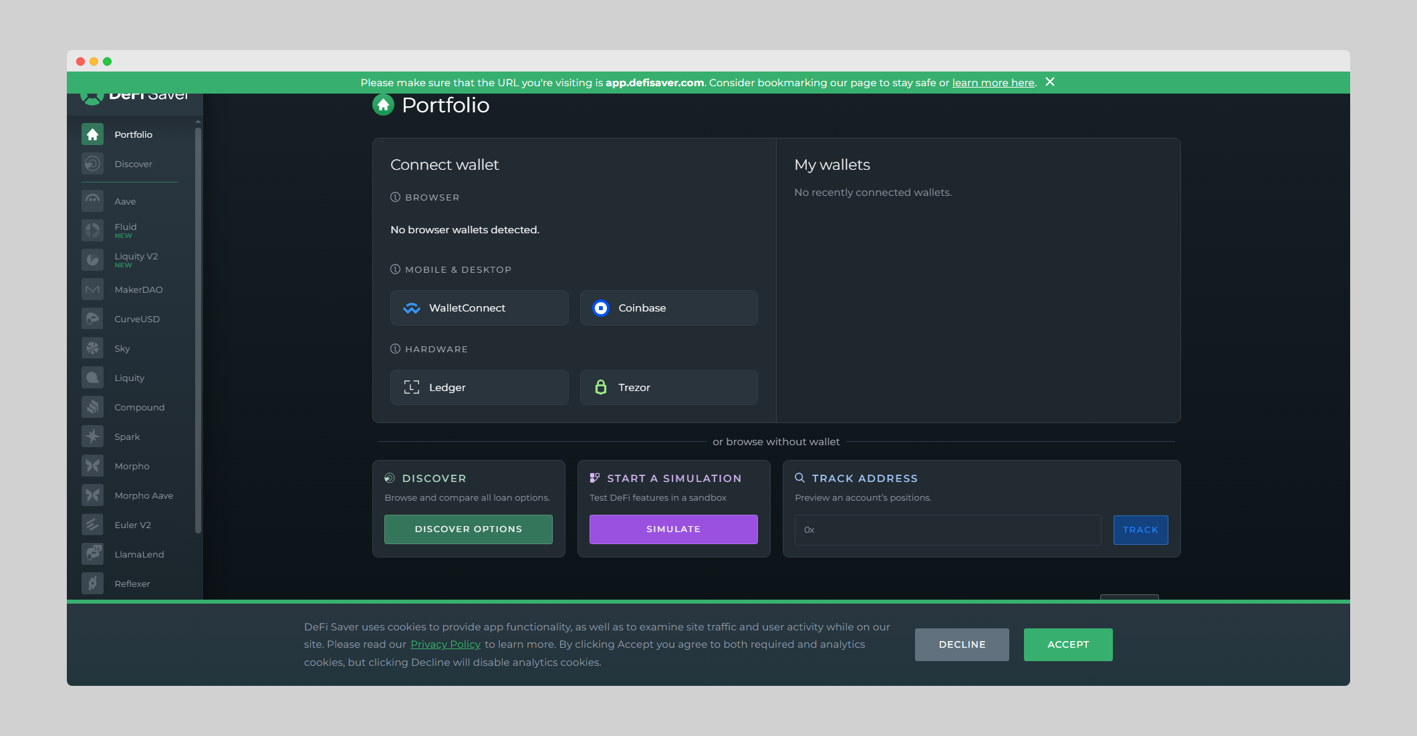
Task: Click the Aave protocol sidebar icon
Action: coord(93,201)
